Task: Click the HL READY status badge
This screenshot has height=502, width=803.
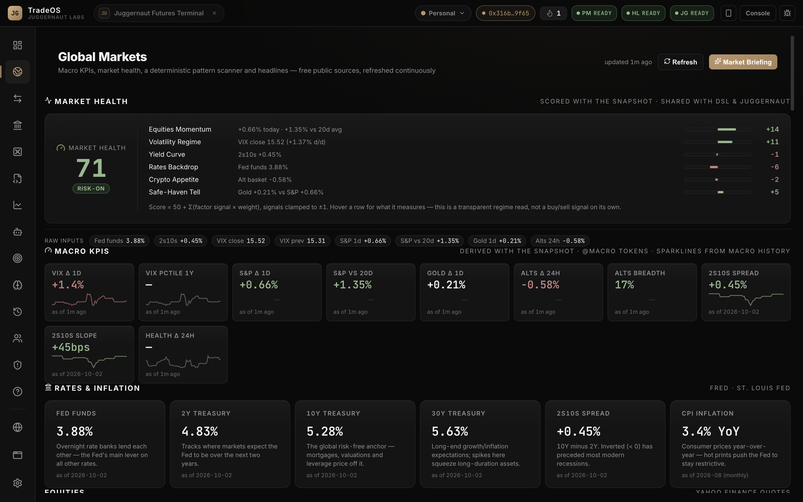Action: click(643, 13)
